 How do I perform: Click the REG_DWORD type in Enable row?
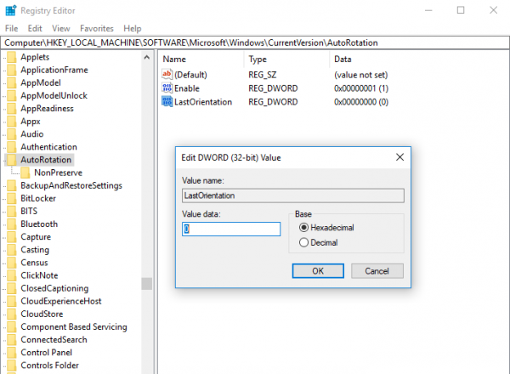coord(273,88)
